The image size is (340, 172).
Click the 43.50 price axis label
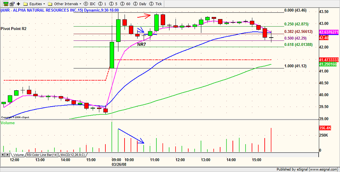click(x=324, y=12)
